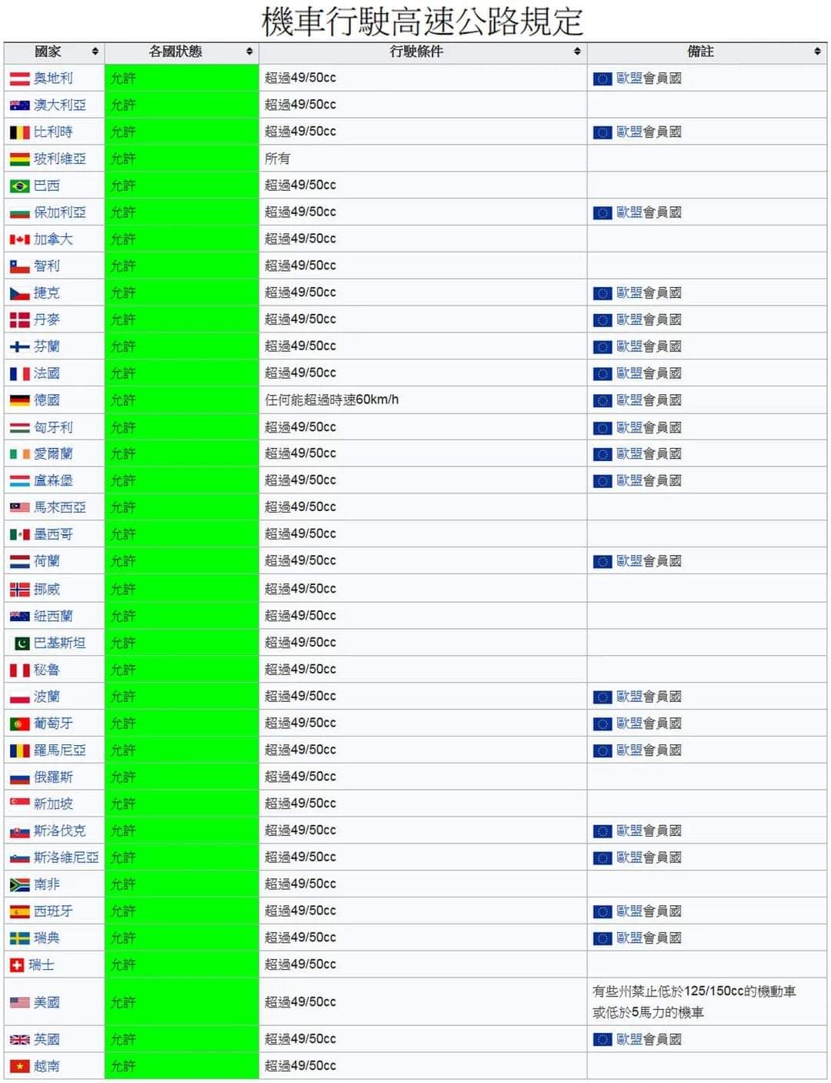The width and height of the screenshot is (831, 1083).
Task: Open the 澳大利亞 country link
Action: [x=59, y=105]
